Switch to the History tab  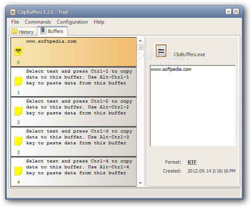[23, 32]
